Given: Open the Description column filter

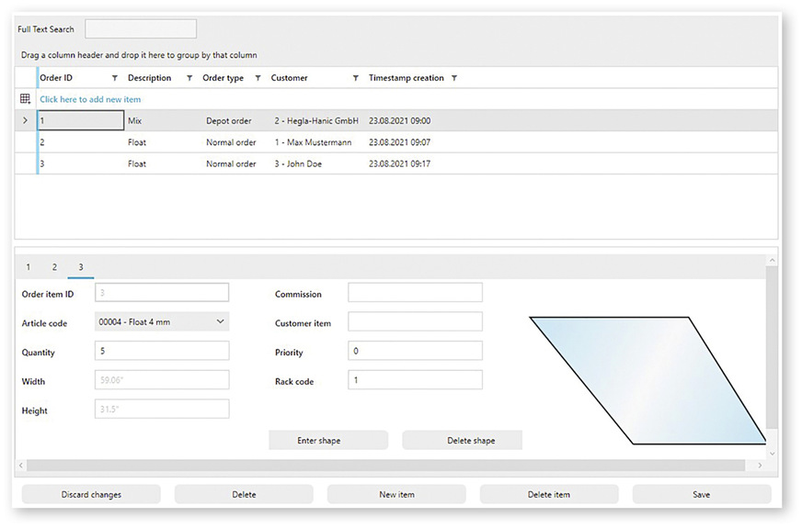Looking at the screenshot, I should 189,78.
